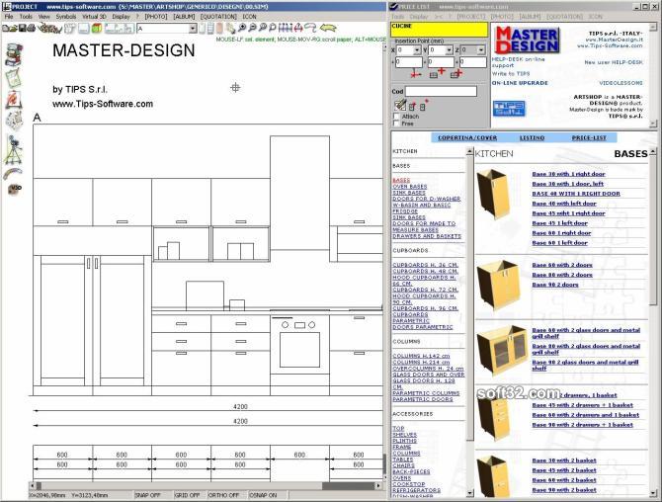662x502 pixels.
Task: Select Base 30 with 1 right door
Action: 569,174
